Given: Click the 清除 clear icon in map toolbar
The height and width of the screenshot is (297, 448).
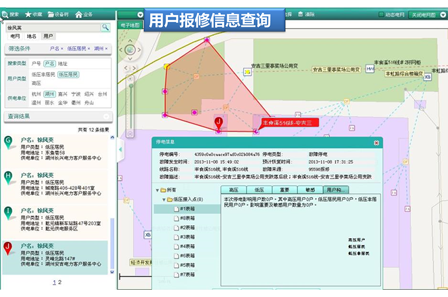Looking at the screenshot, I should (x=301, y=13).
